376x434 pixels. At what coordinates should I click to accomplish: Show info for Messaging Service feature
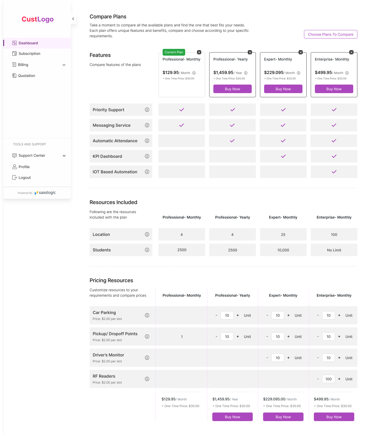click(x=147, y=125)
